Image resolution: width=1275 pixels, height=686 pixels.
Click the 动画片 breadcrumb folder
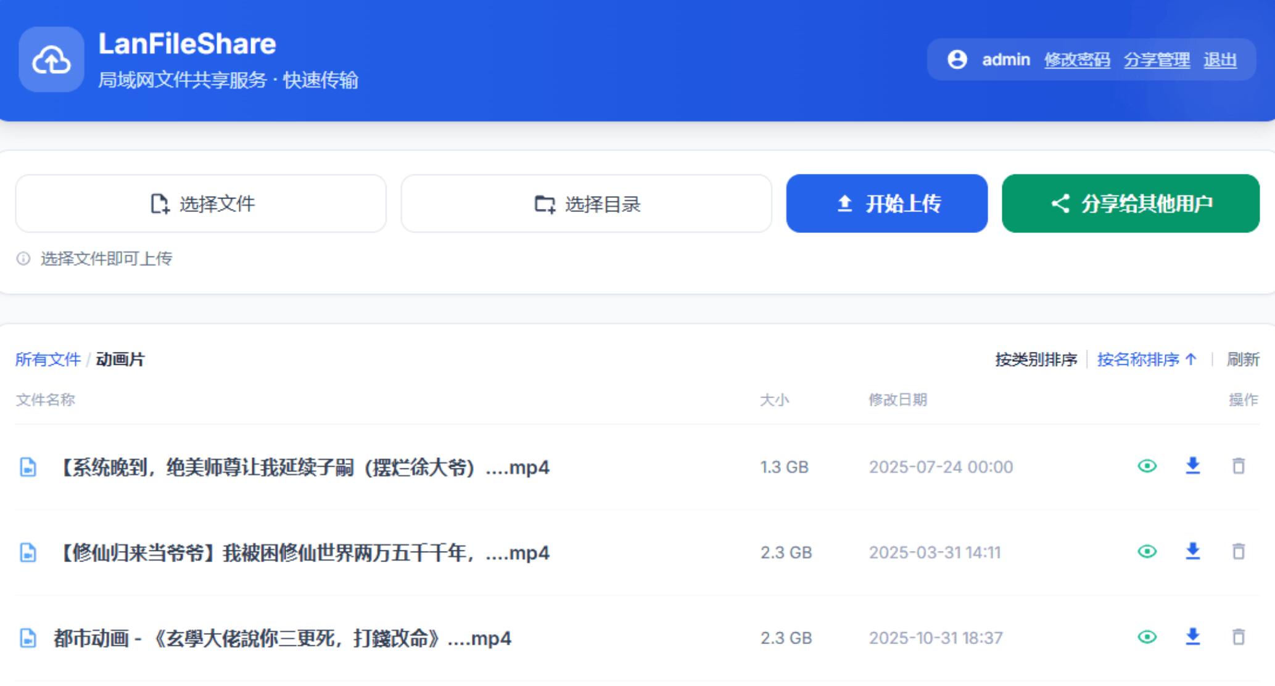(x=120, y=359)
